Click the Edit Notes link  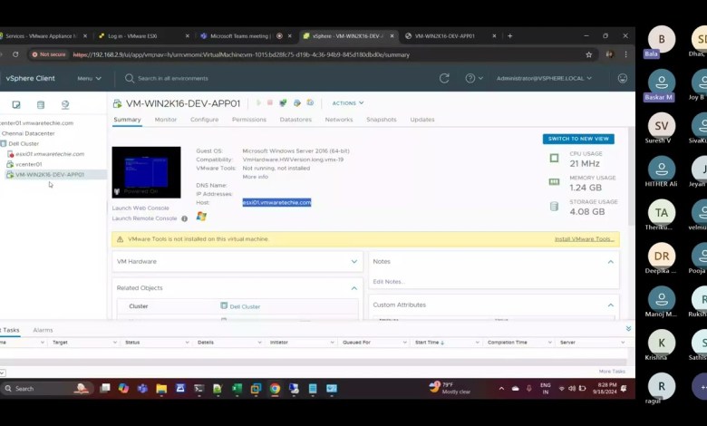pyautogui.click(x=389, y=282)
